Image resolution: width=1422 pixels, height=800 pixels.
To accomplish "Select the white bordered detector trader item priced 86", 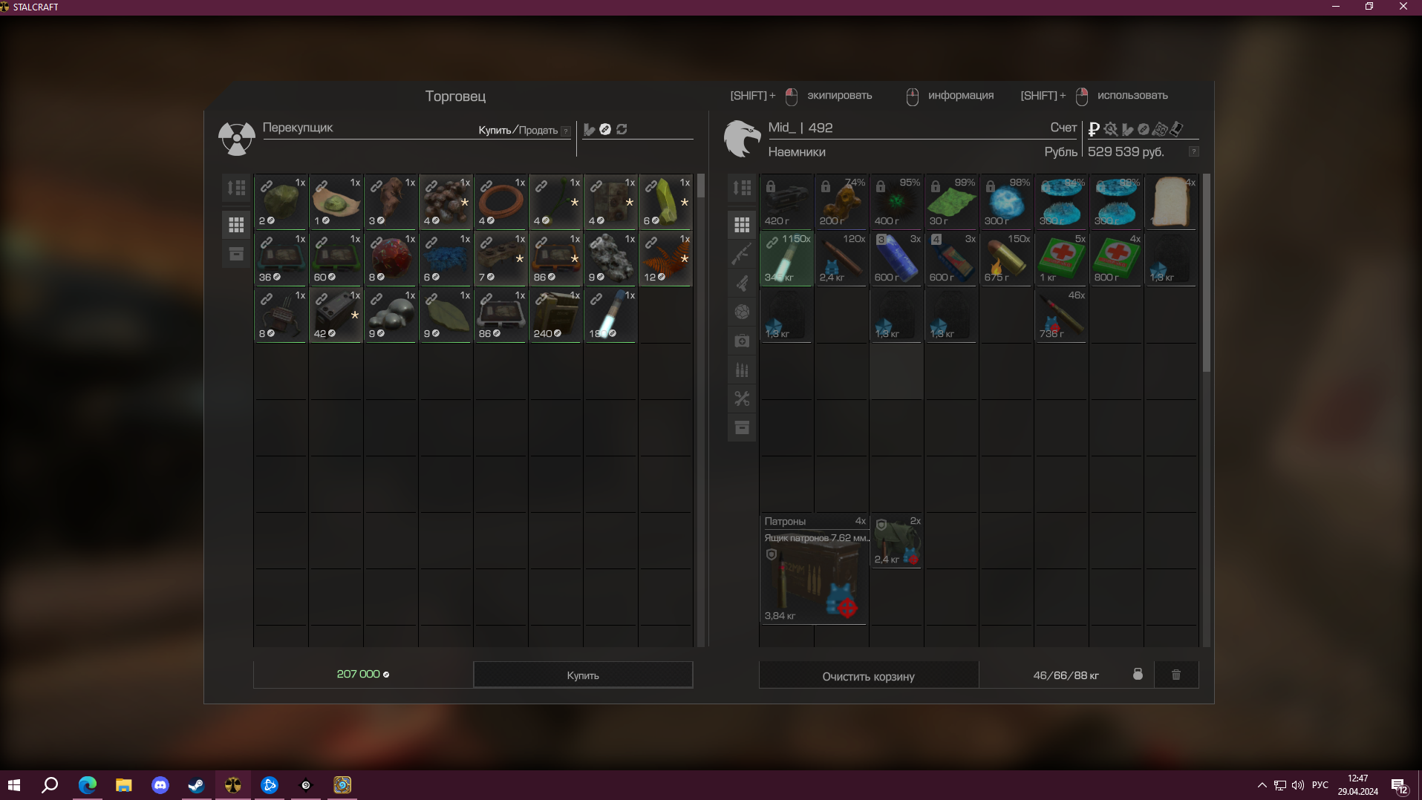I will [500, 315].
